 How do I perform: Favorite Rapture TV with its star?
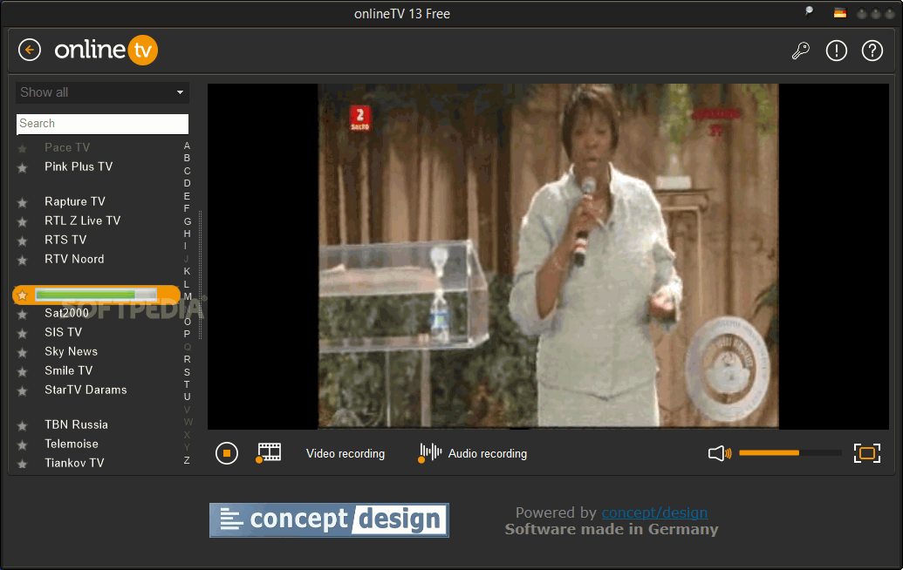click(x=23, y=202)
